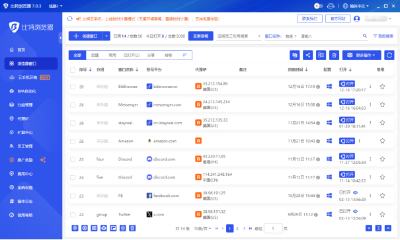400x240 pixels.
Task: Open three-dot menu for Messenger row
Action: coord(370,104)
